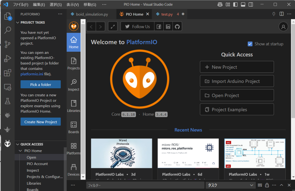Click the expand fullscreen arrows icon

coord(113,26)
